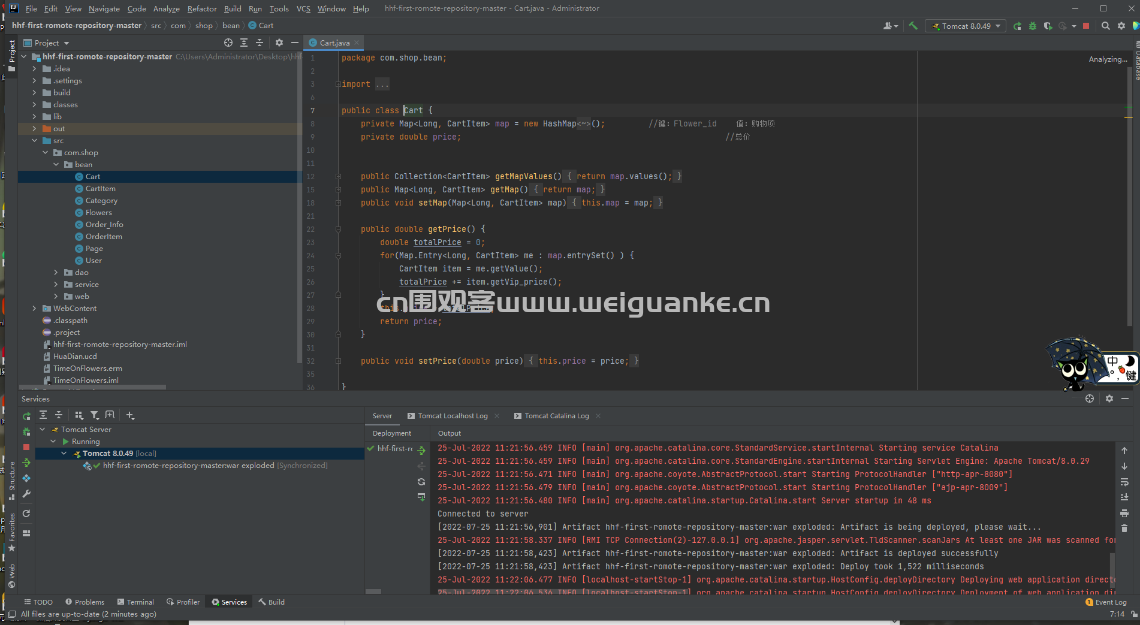Switch to Tomcat Catalina Log tab

tap(557, 416)
